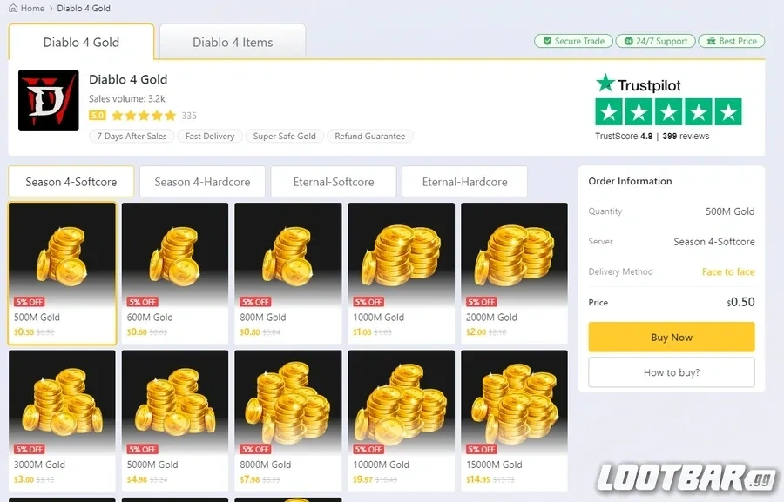The height and width of the screenshot is (502, 784).
Task: Click the yellow 5.0 score badge
Action: coord(97,116)
